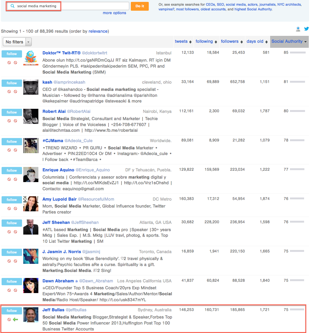Follow Robert Alai using the follow button
This screenshot has height=333, width=311.
click(12, 112)
